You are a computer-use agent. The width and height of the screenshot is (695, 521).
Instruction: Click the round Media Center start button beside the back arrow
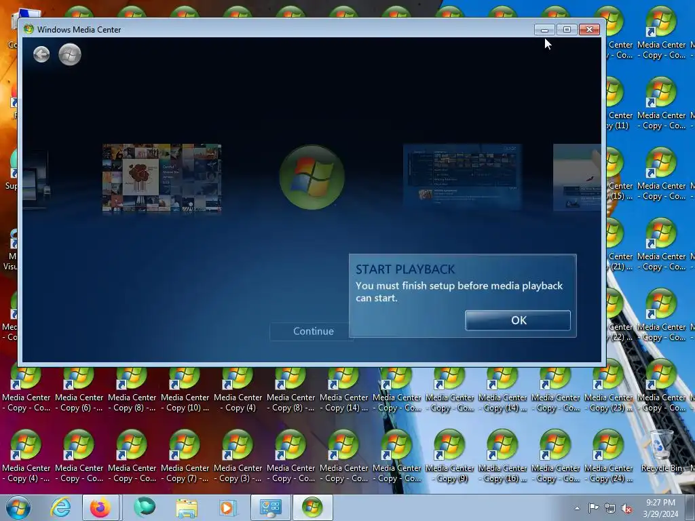click(x=70, y=54)
